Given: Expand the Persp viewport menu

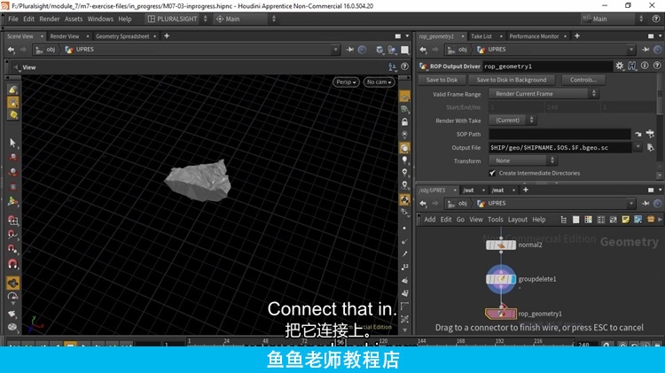Looking at the screenshot, I should click(346, 82).
